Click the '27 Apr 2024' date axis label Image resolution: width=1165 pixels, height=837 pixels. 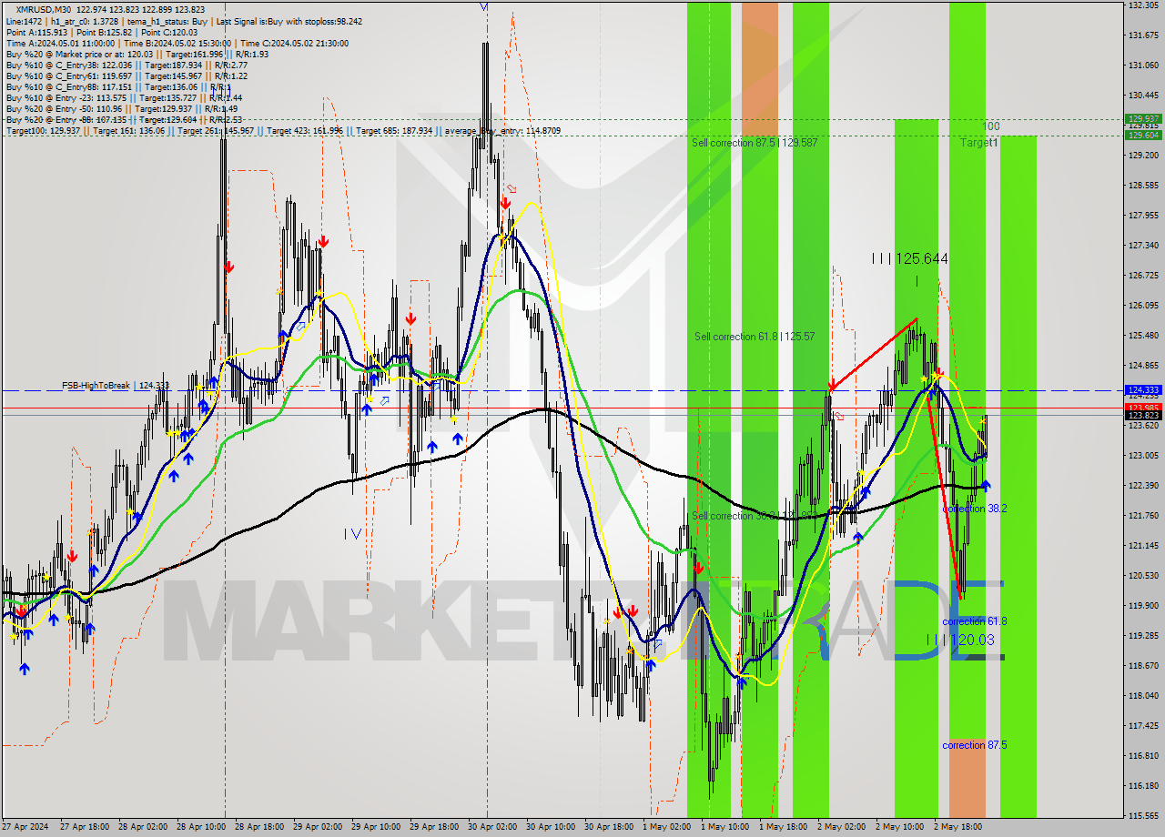25,828
